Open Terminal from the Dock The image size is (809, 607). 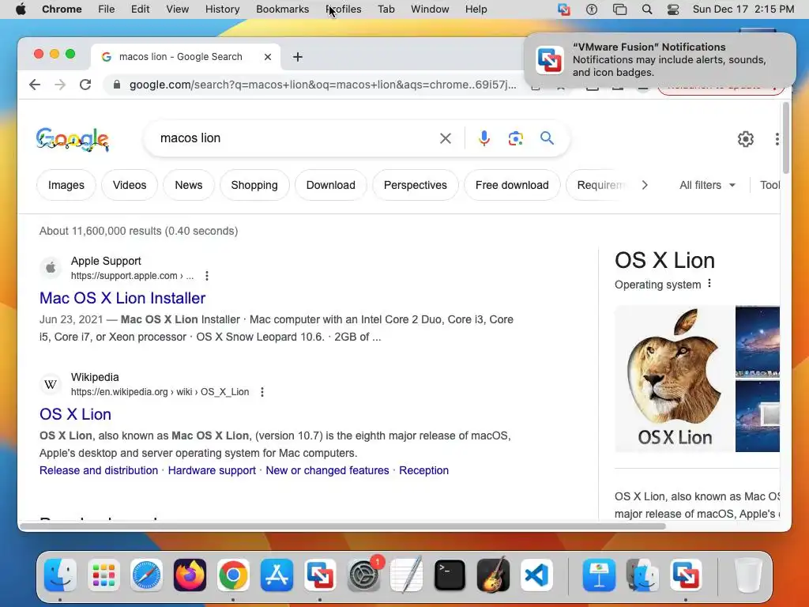point(450,575)
